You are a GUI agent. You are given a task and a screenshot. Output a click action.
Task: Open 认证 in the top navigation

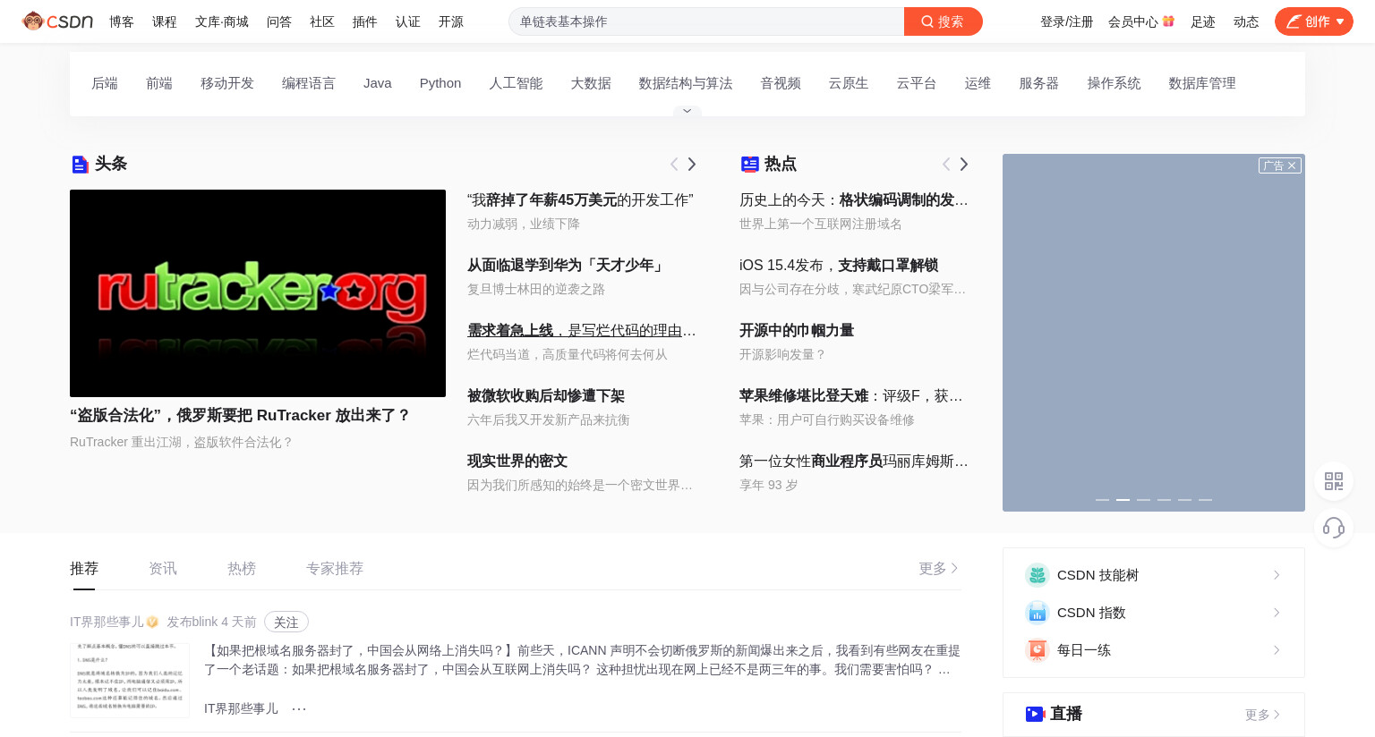(408, 21)
